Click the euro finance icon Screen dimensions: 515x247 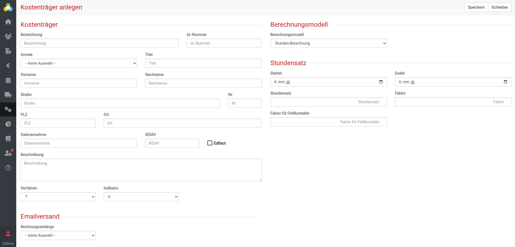pyautogui.click(x=8, y=65)
